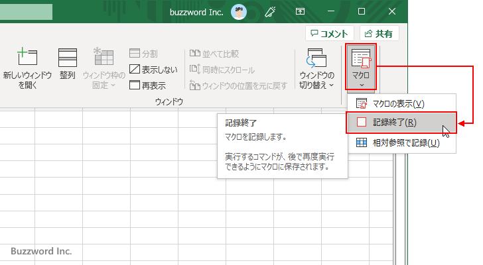Click ウィンドウの位置を元に戻す

coord(238,85)
